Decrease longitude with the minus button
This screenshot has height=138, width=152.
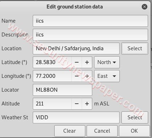(77, 76)
